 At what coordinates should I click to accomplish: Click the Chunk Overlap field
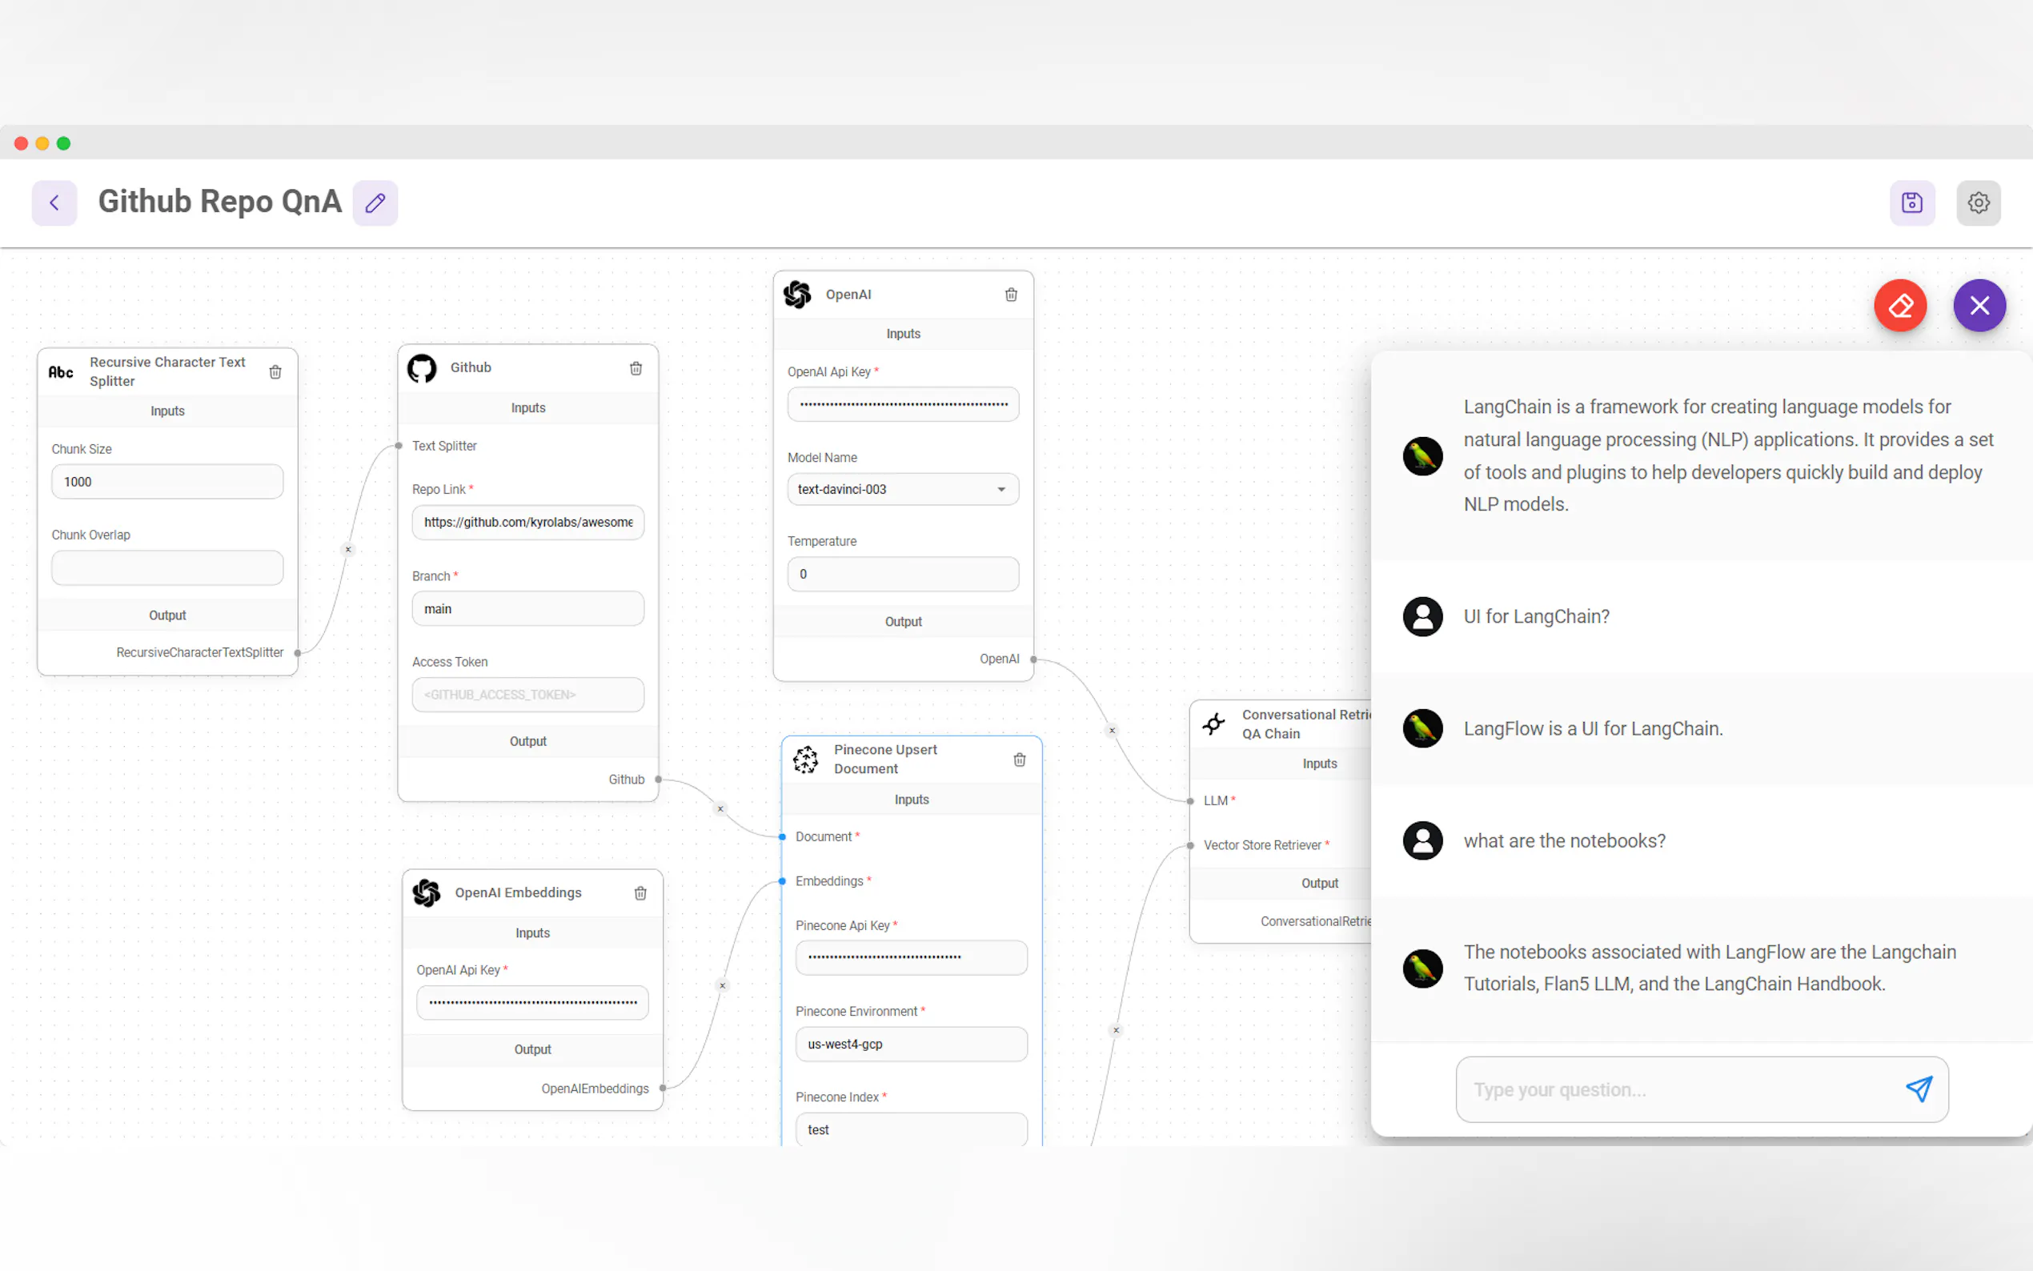point(167,568)
